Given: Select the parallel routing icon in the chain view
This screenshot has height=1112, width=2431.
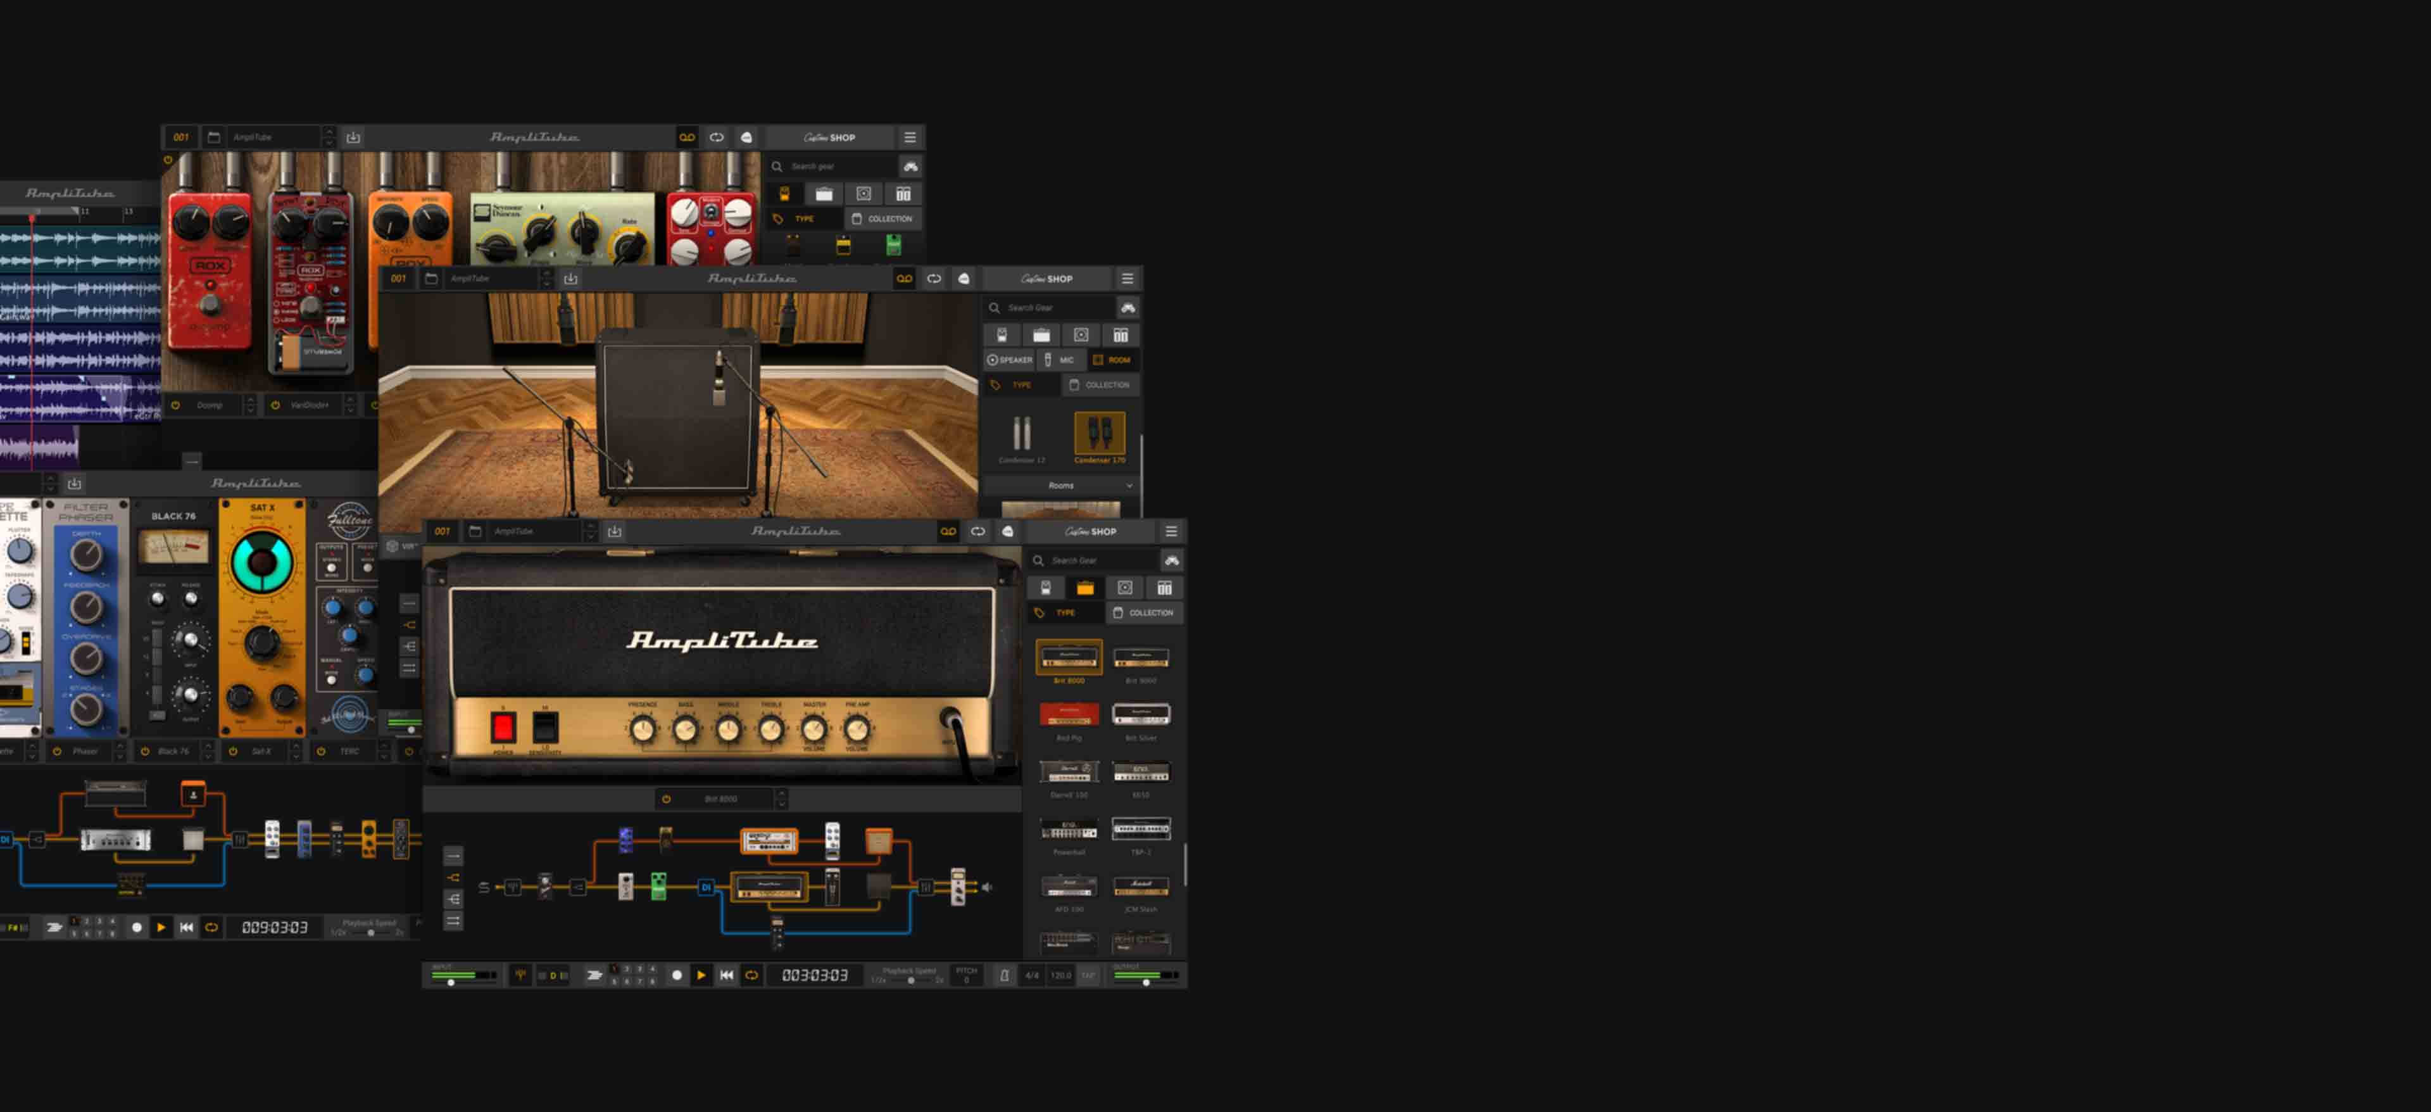Looking at the screenshot, I should tap(454, 921).
